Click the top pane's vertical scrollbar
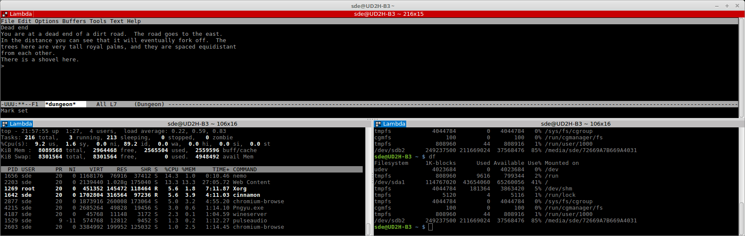745x236 pixels. click(741, 64)
